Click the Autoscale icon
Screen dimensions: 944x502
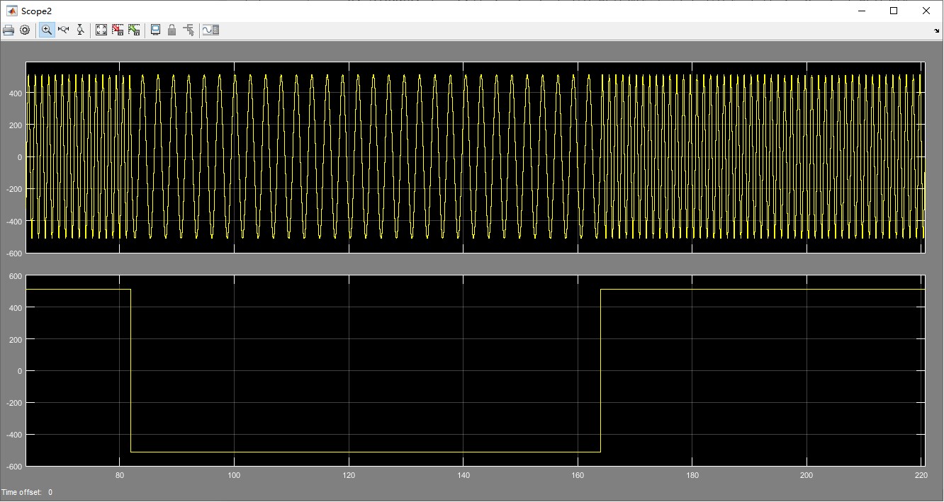(x=101, y=30)
